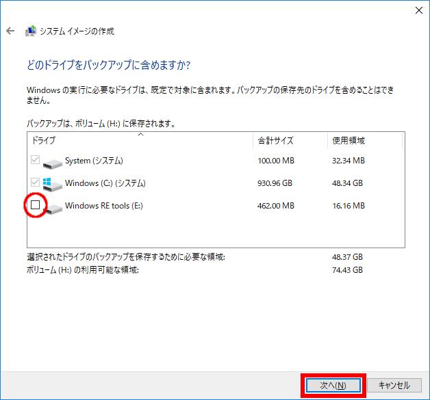Click the 16.16 MB used space value
Image resolution: width=430 pixels, height=400 pixels.
(349, 206)
